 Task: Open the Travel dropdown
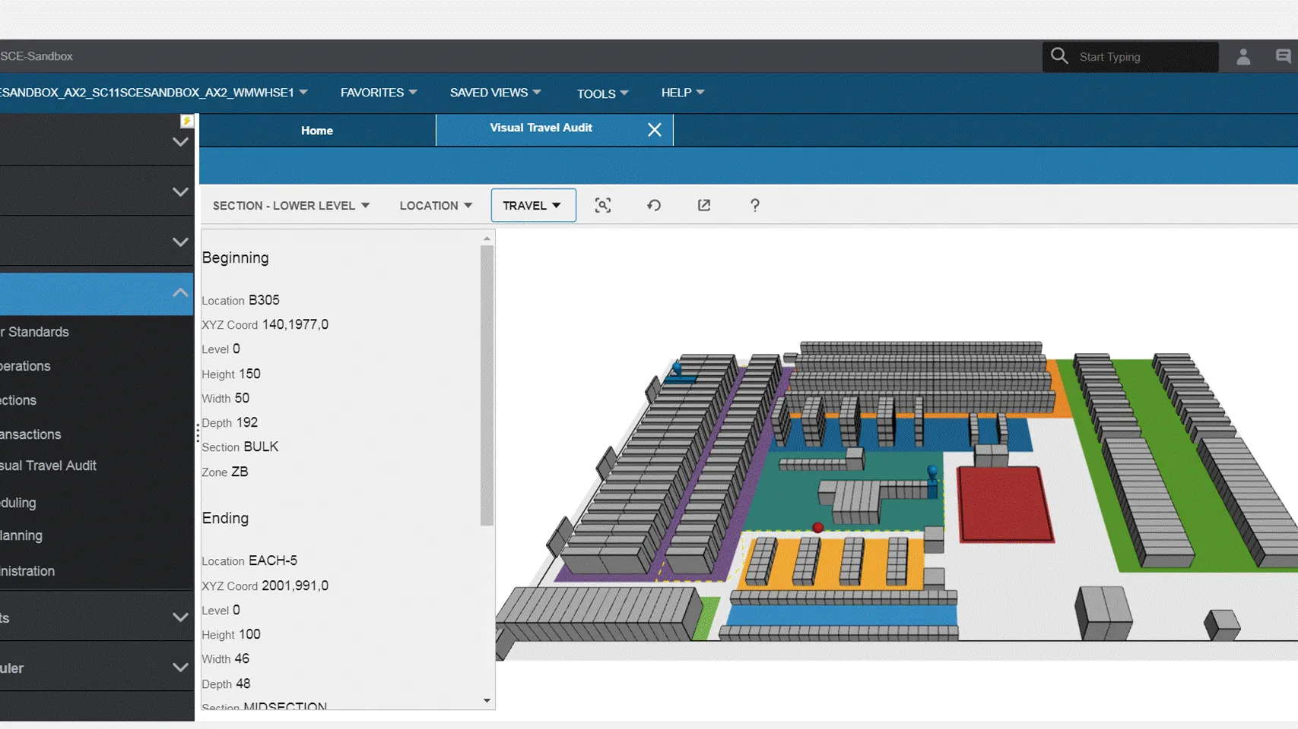pyautogui.click(x=533, y=205)
